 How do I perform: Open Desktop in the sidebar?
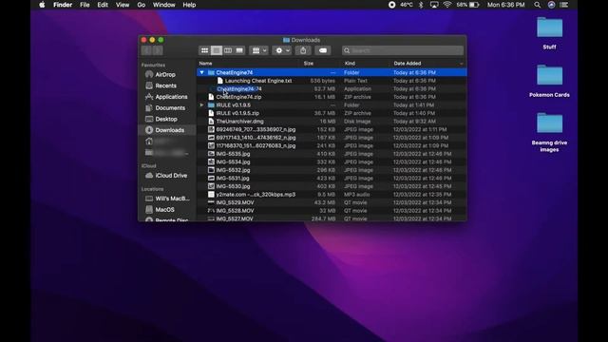(166, 119)
